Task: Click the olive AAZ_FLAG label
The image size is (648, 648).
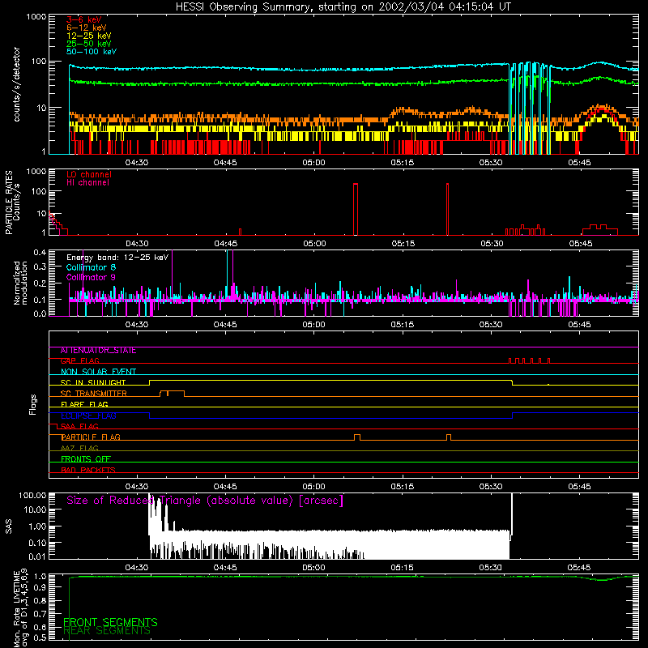Action: pyautogui.click(x=79, y=448)
